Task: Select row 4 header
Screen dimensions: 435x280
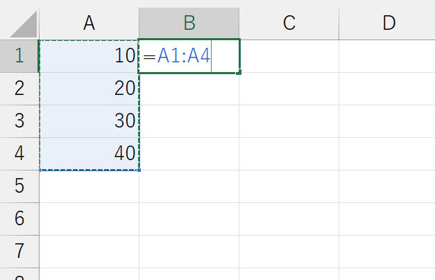Action: click(19, 154)
